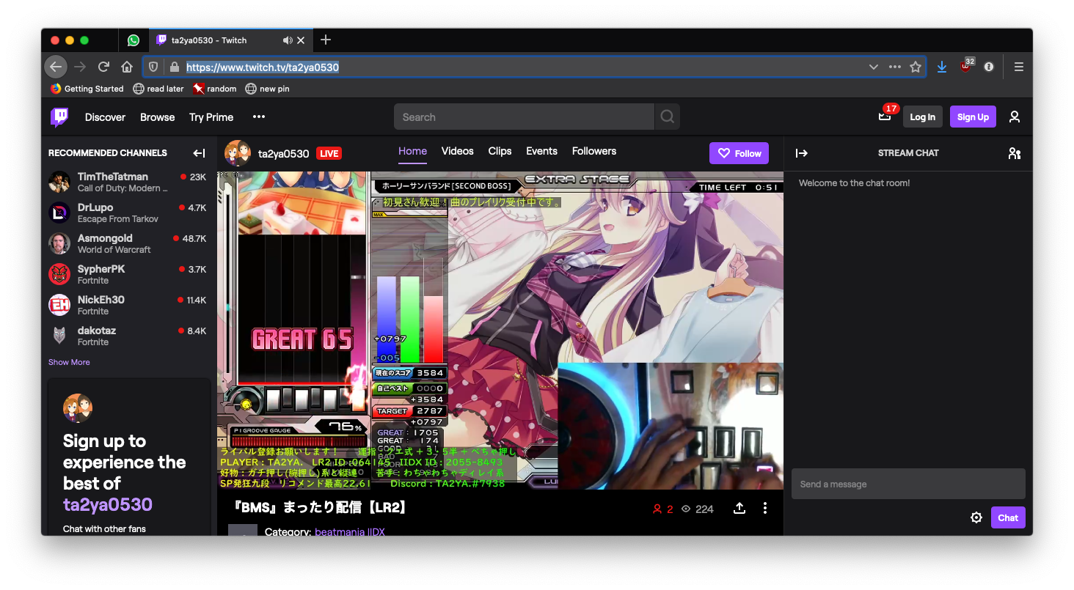
Task: Click SypherPK channel avatar
Action: [59, 274]
